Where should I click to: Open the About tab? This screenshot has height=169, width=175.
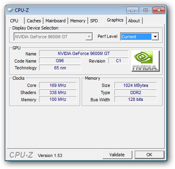134,21
